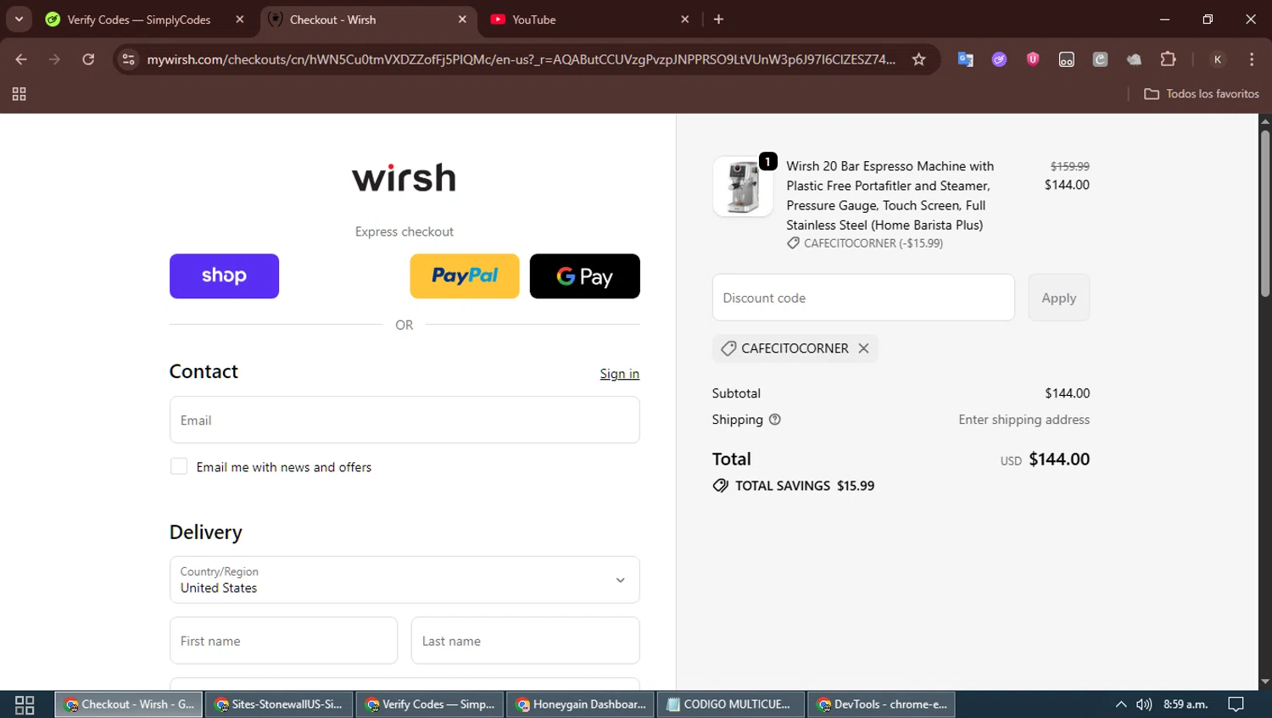
Task: Pay with PayPal button
Action: [465, 276]
